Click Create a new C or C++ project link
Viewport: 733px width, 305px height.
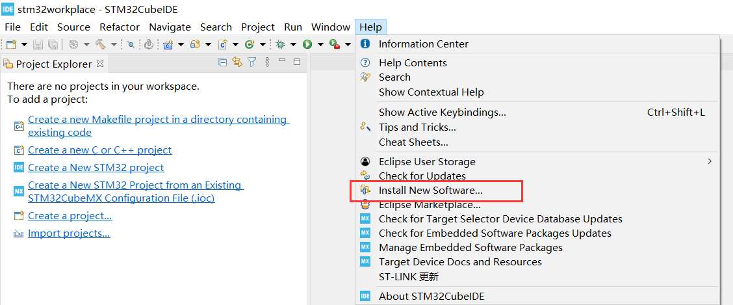coord(99,150)
